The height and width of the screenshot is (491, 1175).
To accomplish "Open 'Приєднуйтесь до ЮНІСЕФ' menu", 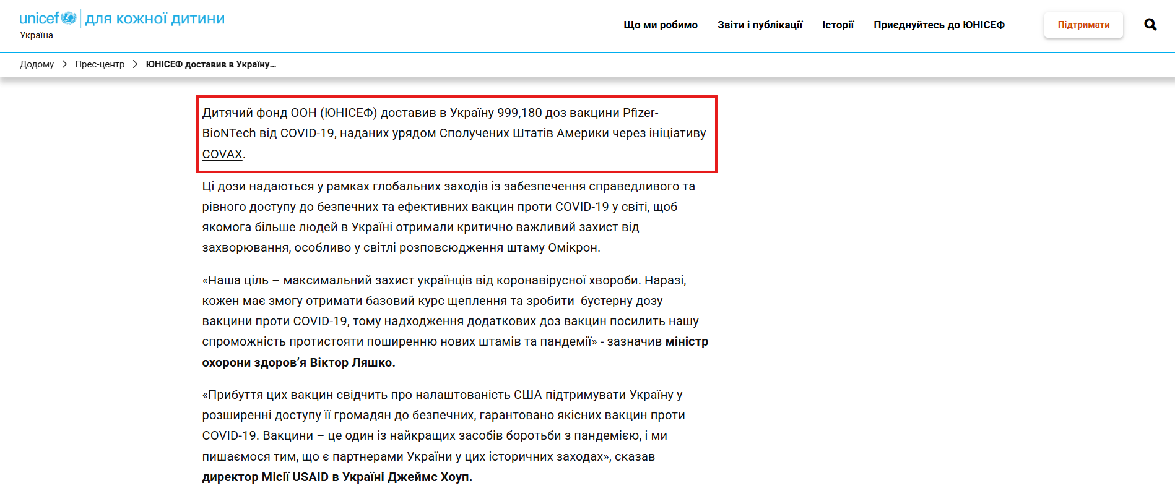I will pos(939,25).
